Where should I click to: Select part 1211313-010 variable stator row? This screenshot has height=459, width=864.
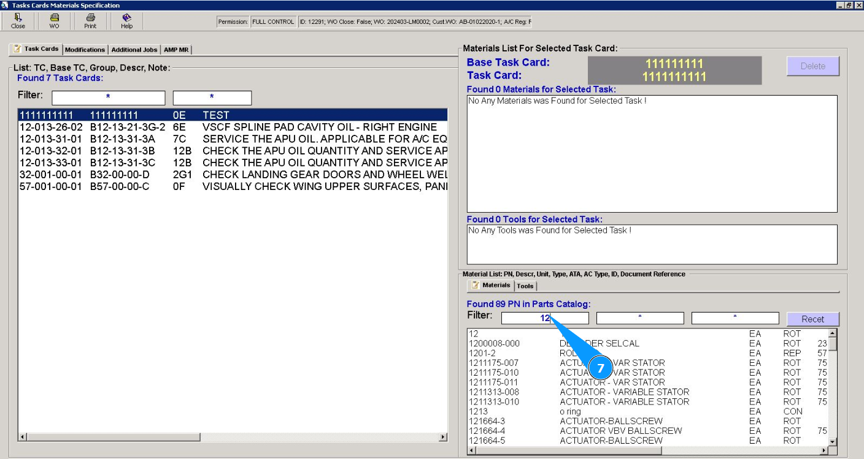647,402
